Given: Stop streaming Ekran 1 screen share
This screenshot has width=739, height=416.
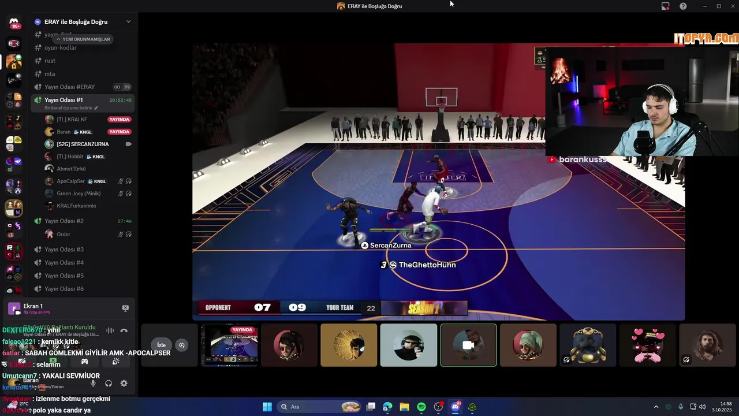Looking at the screenshot, I should tap(125, 309).
